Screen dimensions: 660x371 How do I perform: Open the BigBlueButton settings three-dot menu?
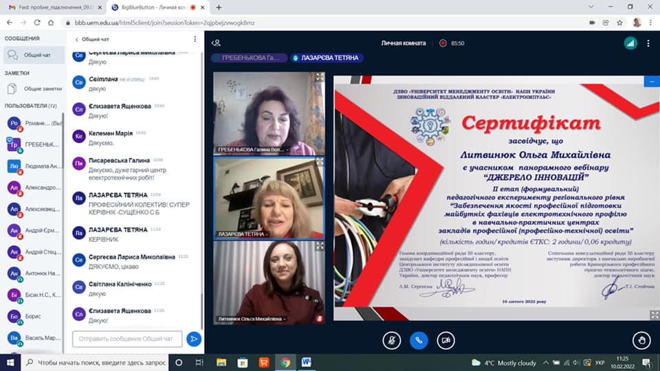click(x=648, y=43)
